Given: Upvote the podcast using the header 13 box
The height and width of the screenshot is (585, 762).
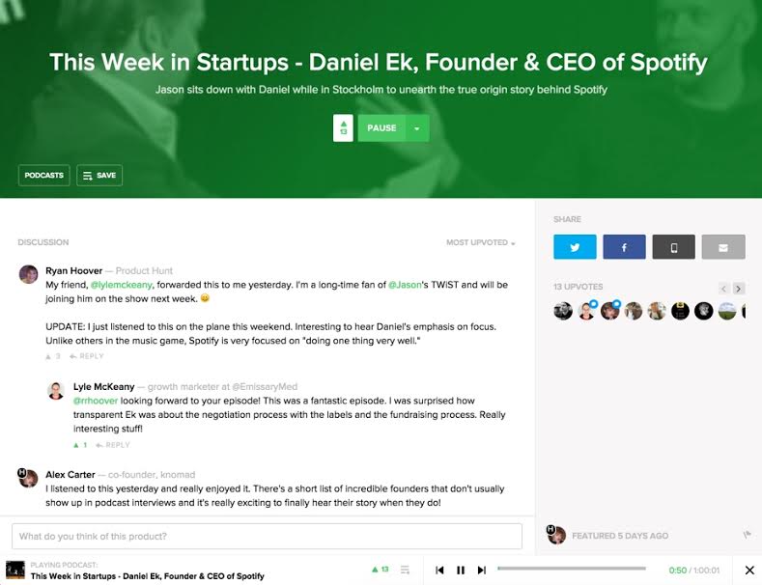Looking at the screenshot, I should (343, 128).
